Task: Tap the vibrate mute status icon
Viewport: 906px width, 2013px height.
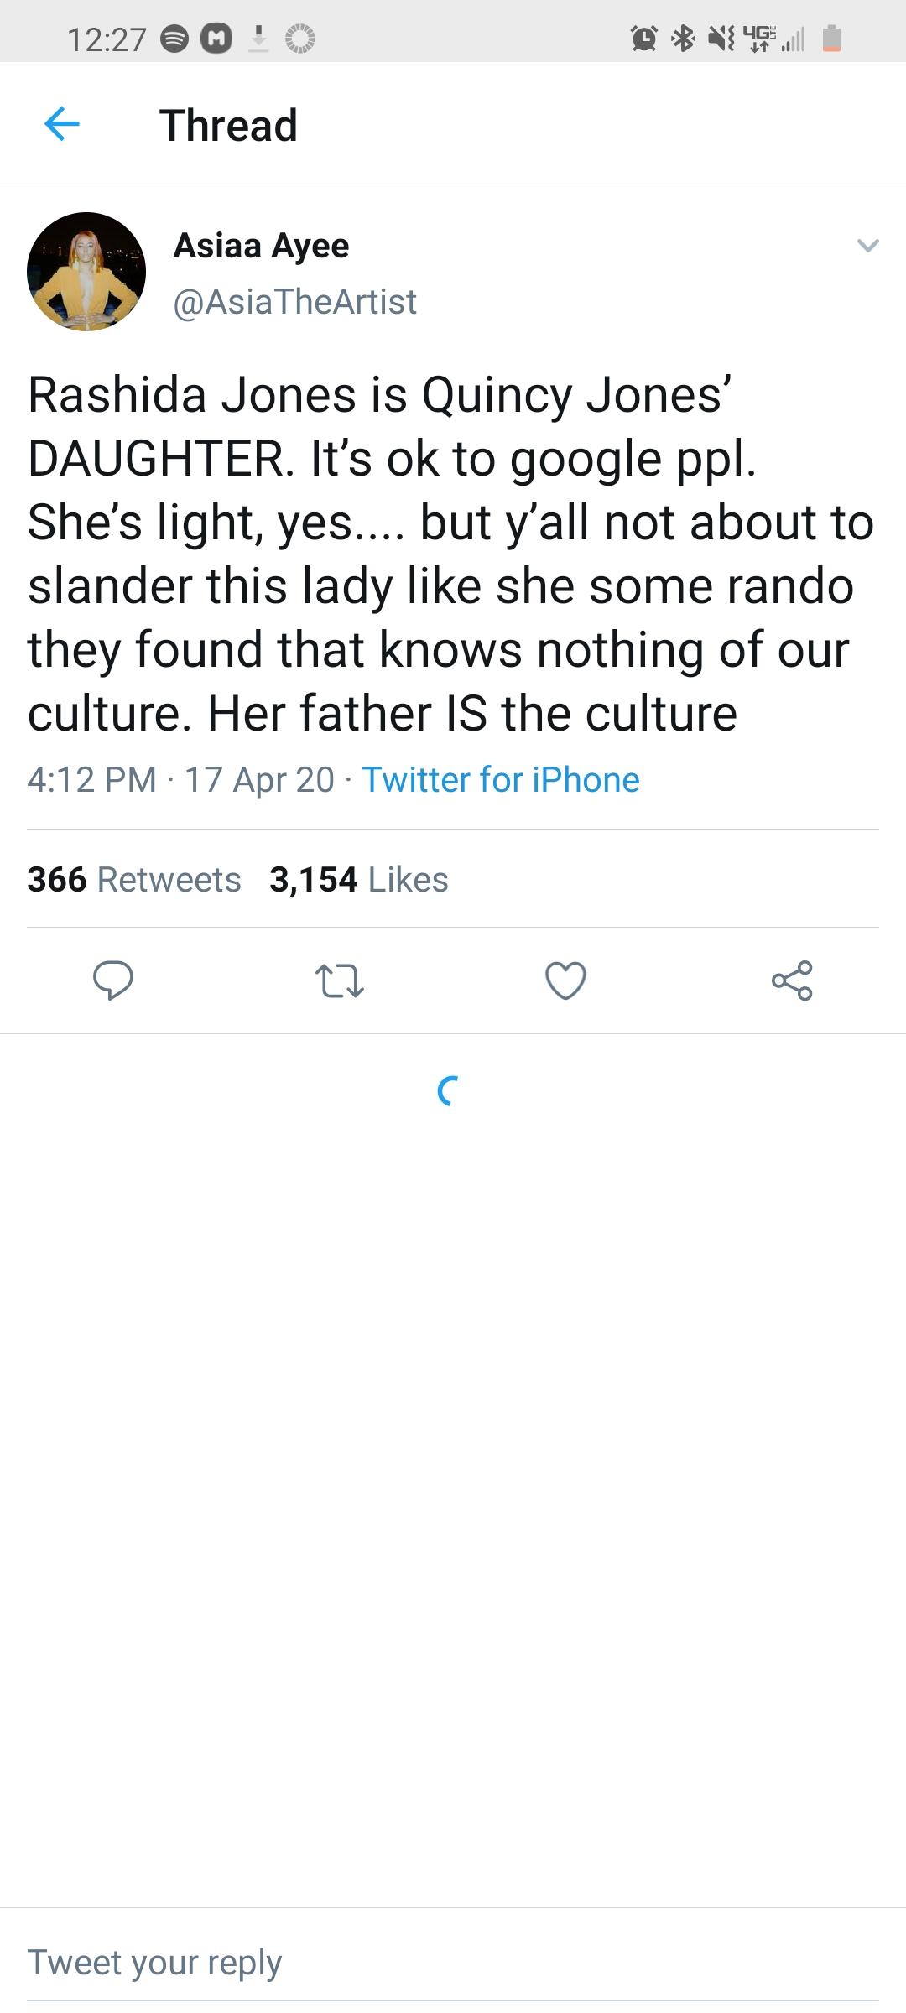Action: point(721,39)
